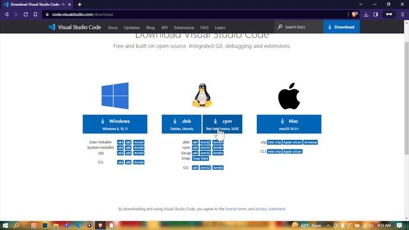409x230 pixels.
Task: Click the blue Download button in header
Action: coord(341,27)
